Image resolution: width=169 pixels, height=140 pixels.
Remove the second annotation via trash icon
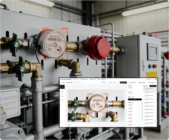click(140, 108)
